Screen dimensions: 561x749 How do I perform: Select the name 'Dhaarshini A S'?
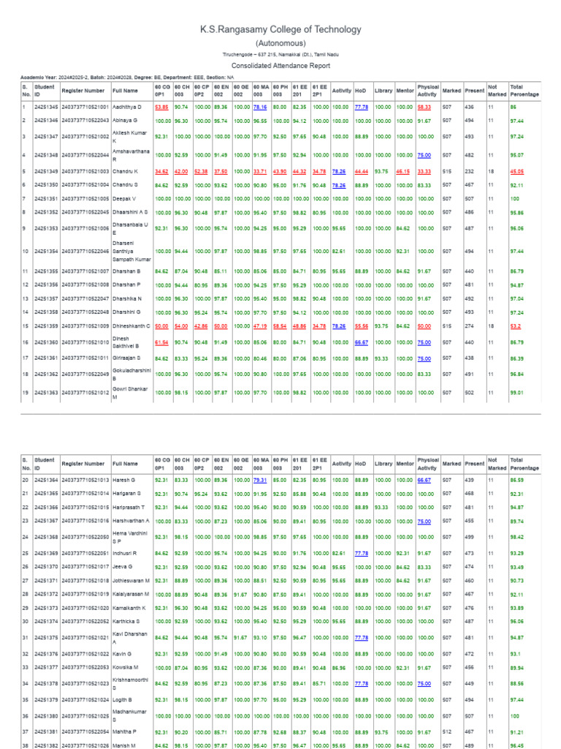(130, 212)
